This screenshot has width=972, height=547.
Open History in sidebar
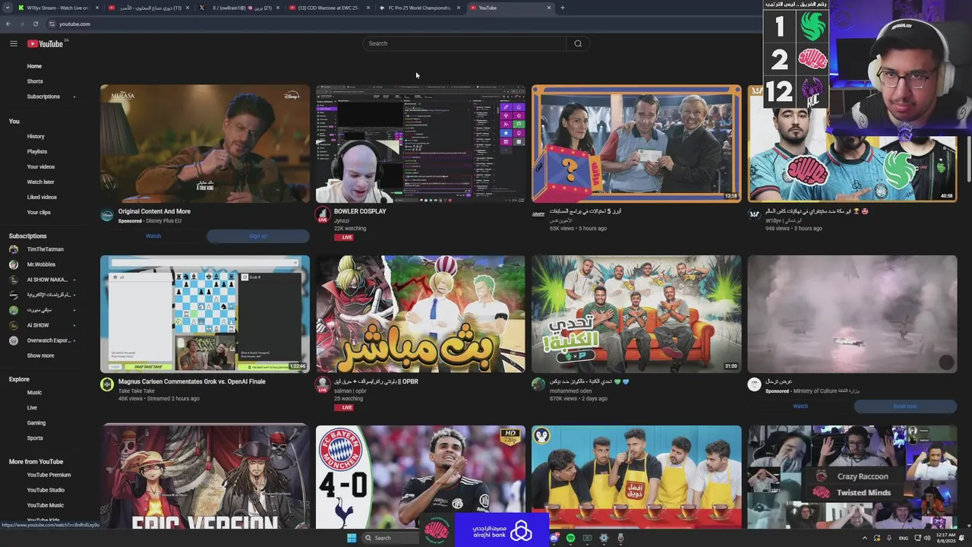click(36, 136)
